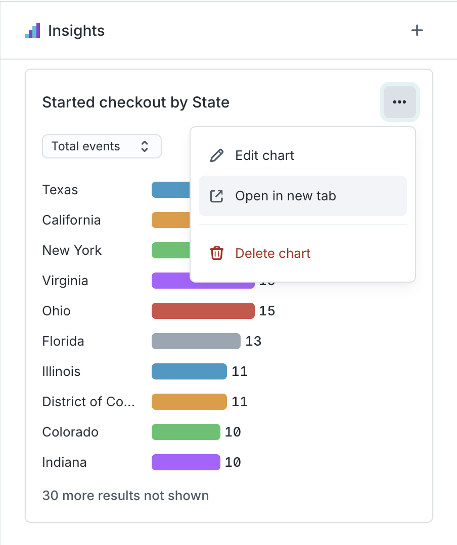The image size is (457, 545).
Task: Click the gray Florida bar
Action: tap(196, 341)
